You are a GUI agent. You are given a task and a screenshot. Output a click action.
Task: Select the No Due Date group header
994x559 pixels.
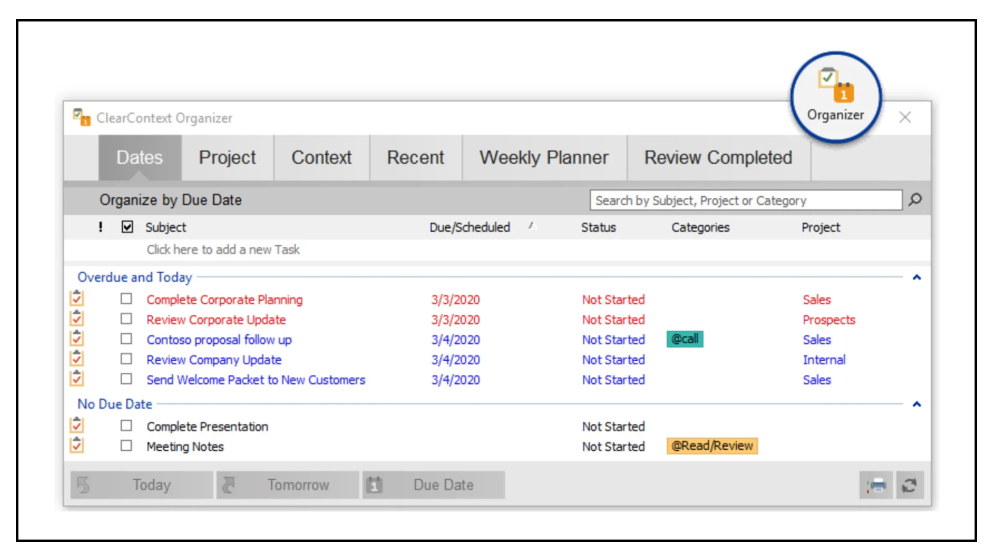tap(115, 404)
